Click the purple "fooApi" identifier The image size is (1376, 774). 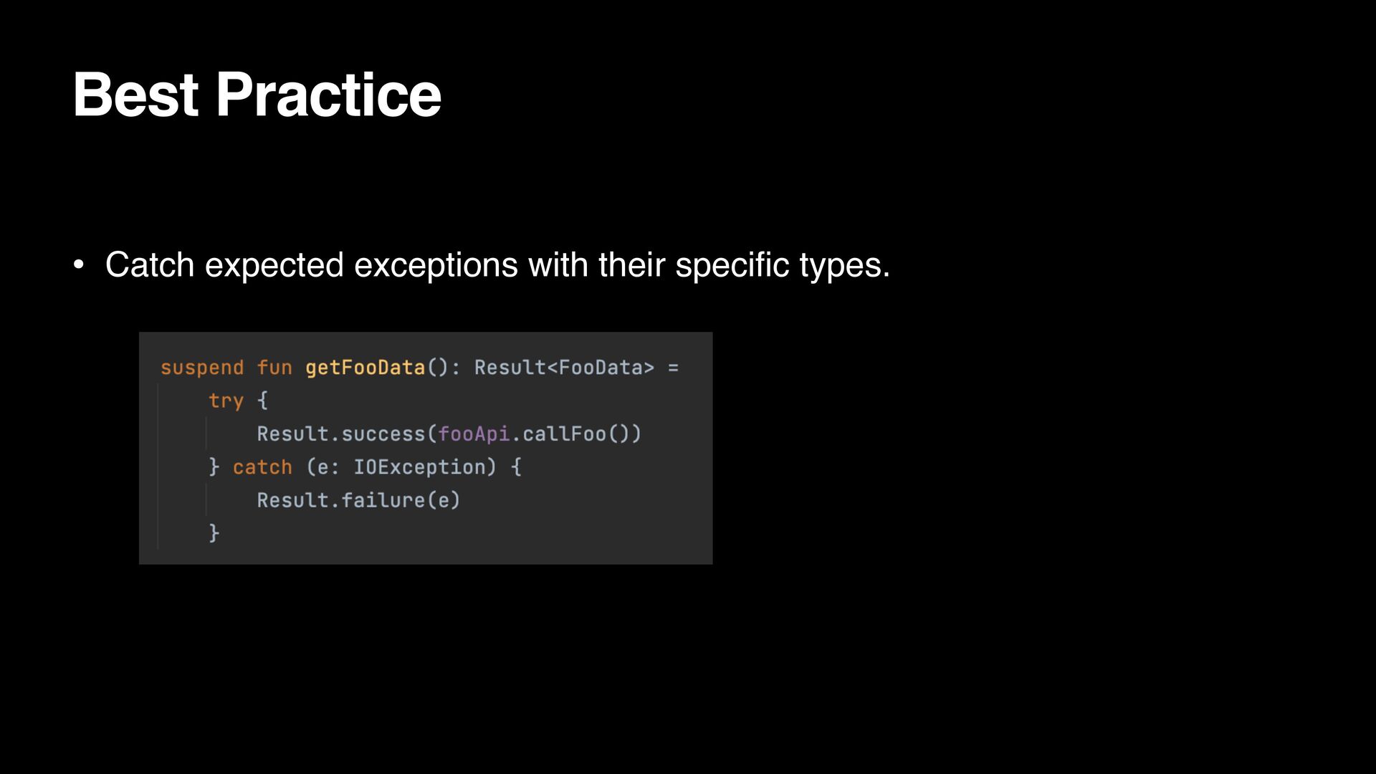click(474, 434)
